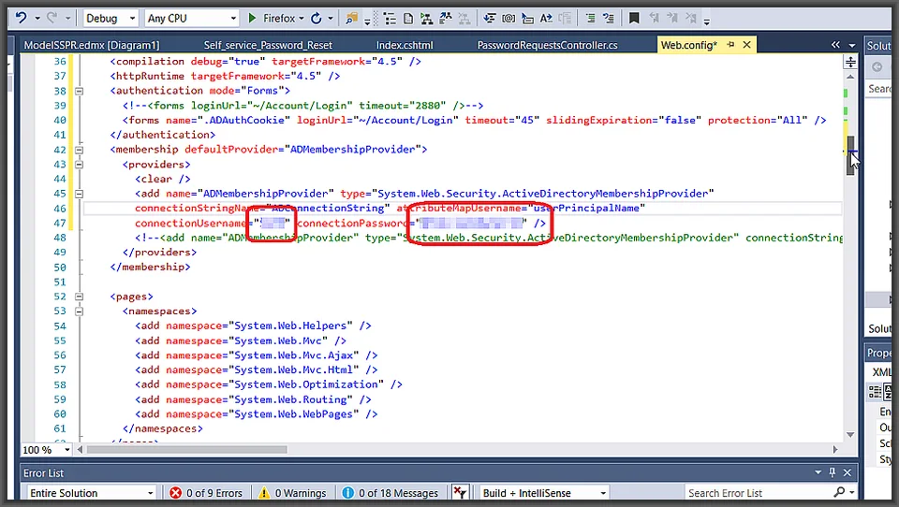Open the Any CPU platform dropdown
The height and width of the screenshot is (507, 899).
[191, 19]
